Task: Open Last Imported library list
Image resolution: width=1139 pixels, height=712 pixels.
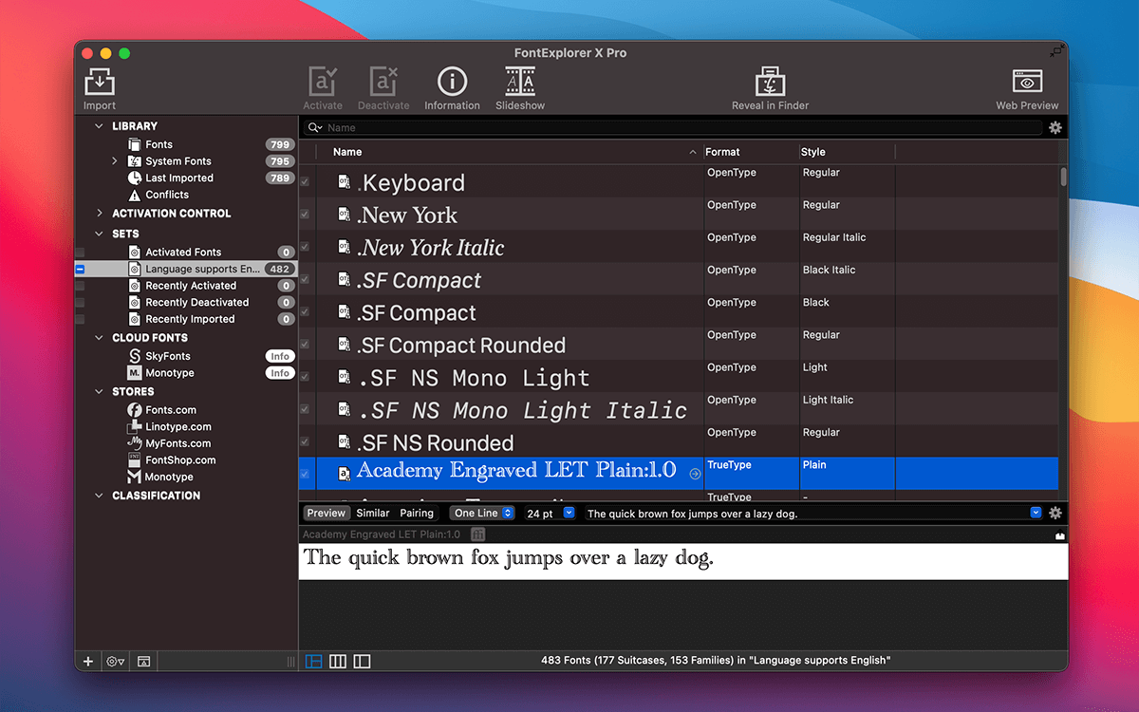Action: [178, 178]
